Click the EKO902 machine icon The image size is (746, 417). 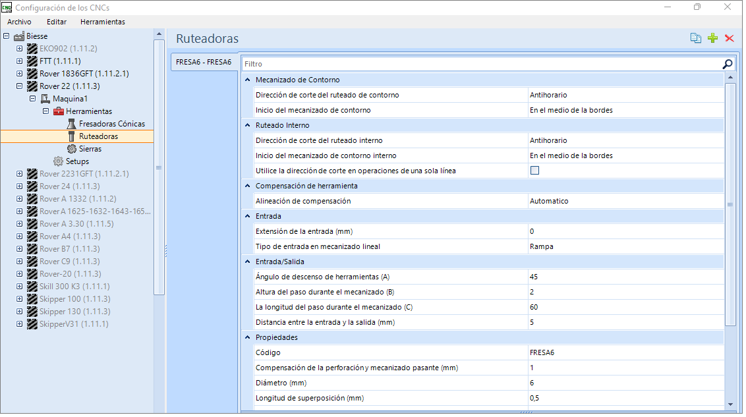pos(32,49)
